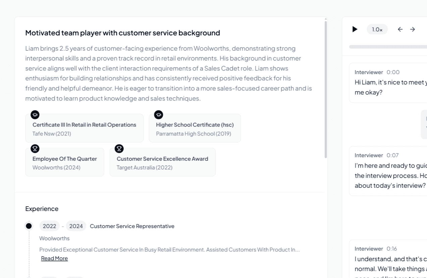Click the Woolworths experience timeline dot
Screen dimensions: 427x278
click(x=29, y=226)
